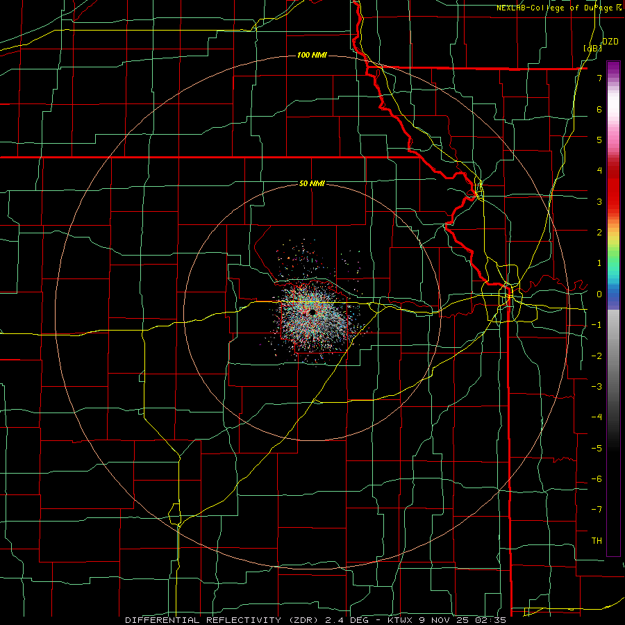The height and width of the screenshot is (625, 625).
Task: Click the 4 value on the color scale
Action: [599, 171]
